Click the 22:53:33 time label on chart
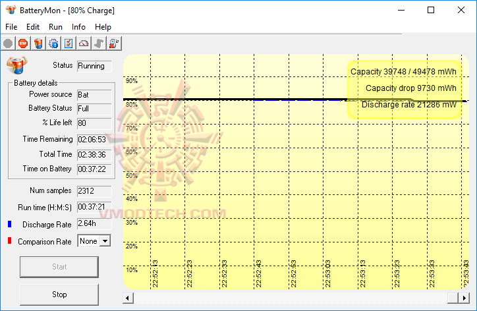 click(432, 273)
